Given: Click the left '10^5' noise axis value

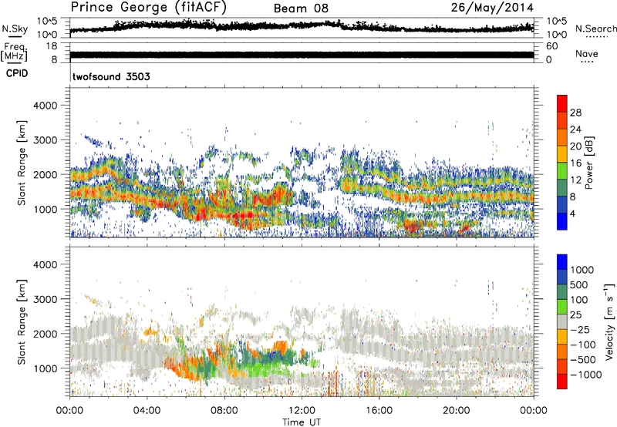Looking at the screenshot, I should (47, 22).
